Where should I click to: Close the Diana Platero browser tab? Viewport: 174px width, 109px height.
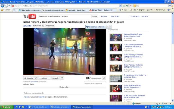tap(111, 10)
